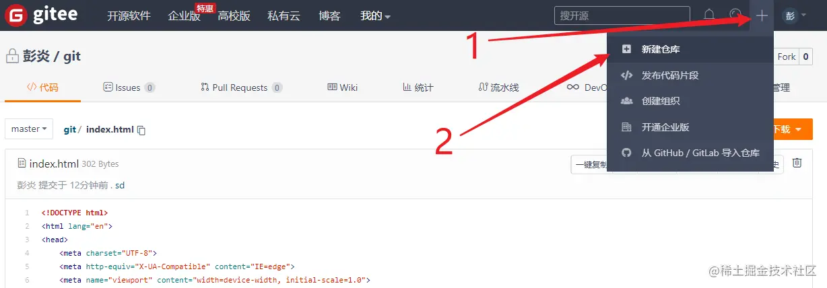Switch to the Issues tab
The height and width of the screenshot is (288, 827).
pyautogui.click(x=129, y=87)
